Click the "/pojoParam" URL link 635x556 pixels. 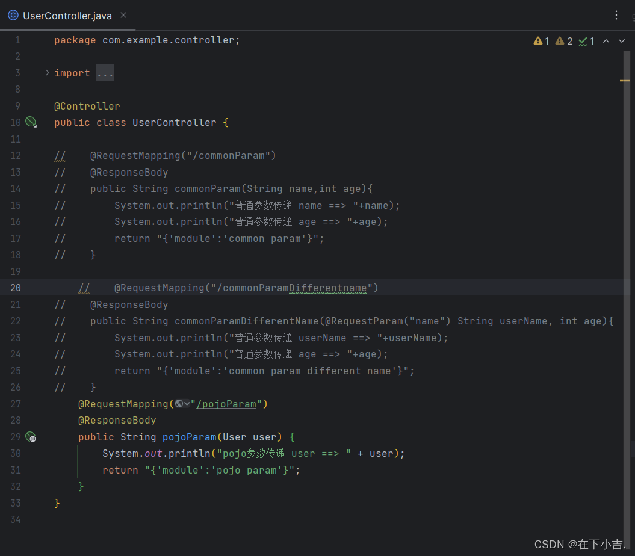(x=226, y=404)
